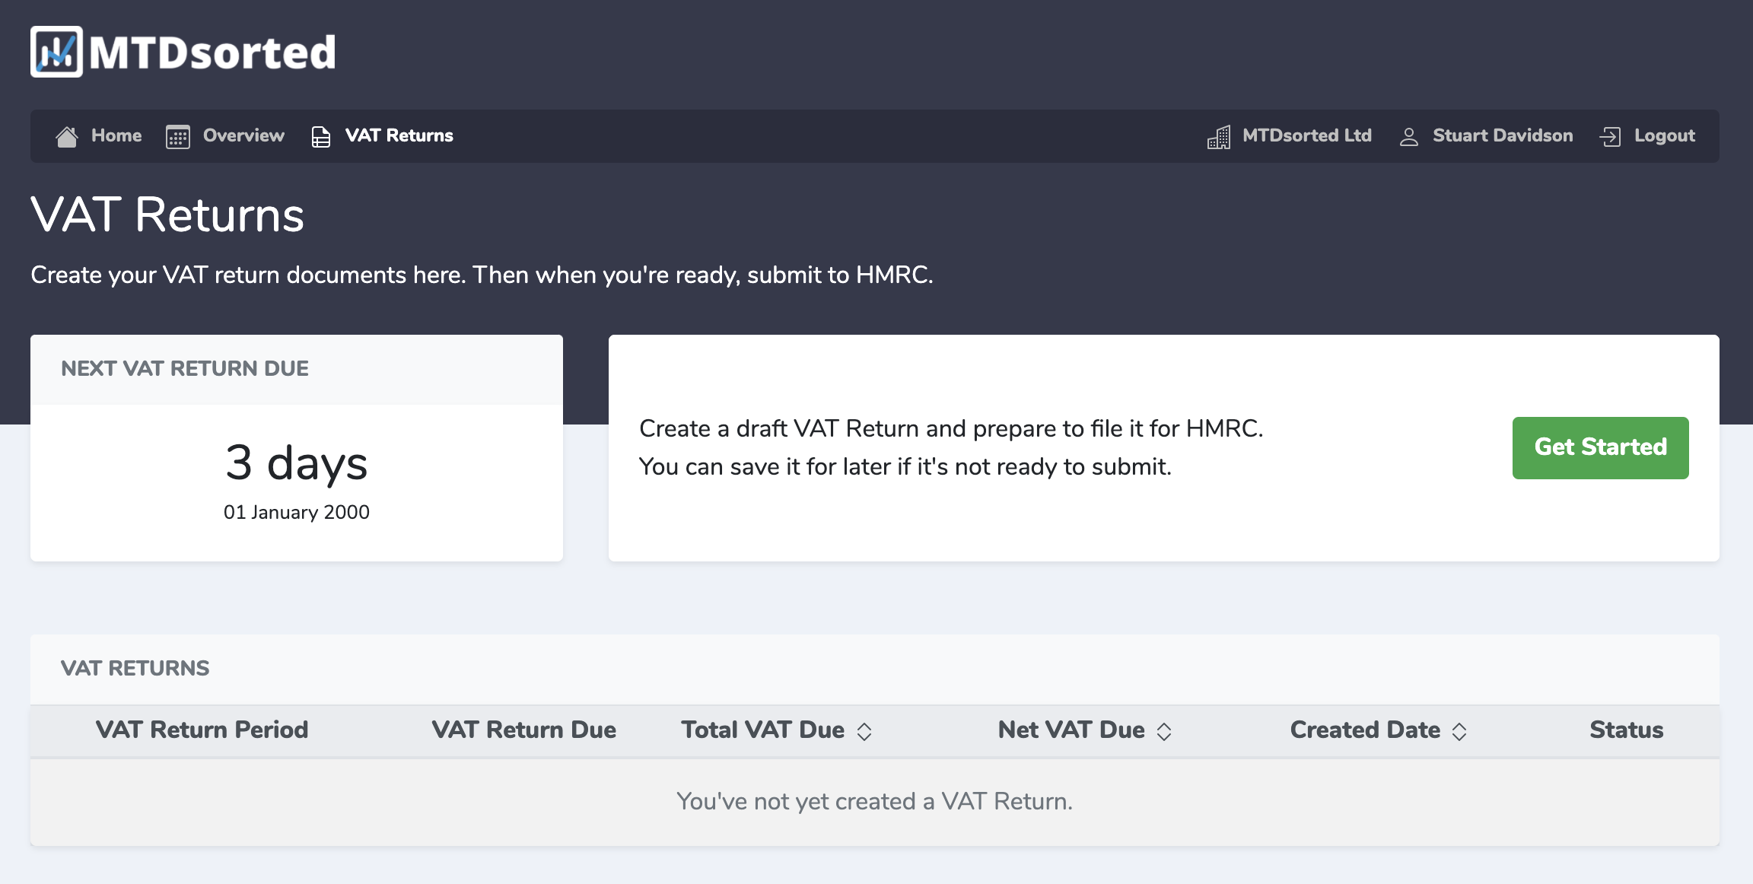Sort by Net VAT Due arrows
1753x884 pixels.
point(1164,731)
